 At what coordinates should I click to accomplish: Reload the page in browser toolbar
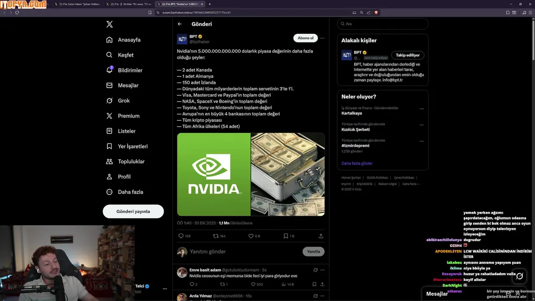17,13
